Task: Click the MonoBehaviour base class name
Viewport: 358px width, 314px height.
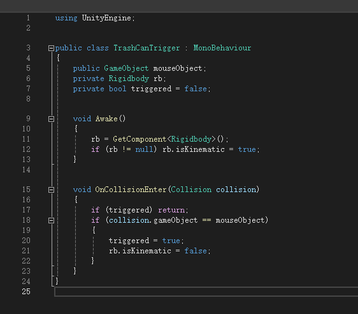Action: (x=222, y=48)
